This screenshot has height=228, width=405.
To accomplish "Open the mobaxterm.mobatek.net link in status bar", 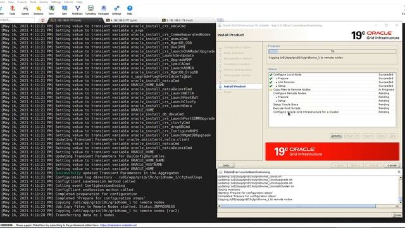I will click(x=118, y=225).
